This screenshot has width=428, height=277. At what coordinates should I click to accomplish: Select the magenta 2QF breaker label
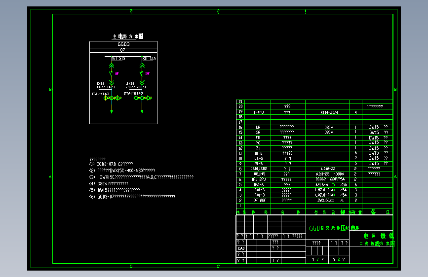click(148, 73)
